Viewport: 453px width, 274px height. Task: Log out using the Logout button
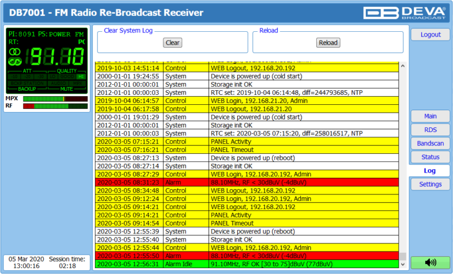click(430, 35)
